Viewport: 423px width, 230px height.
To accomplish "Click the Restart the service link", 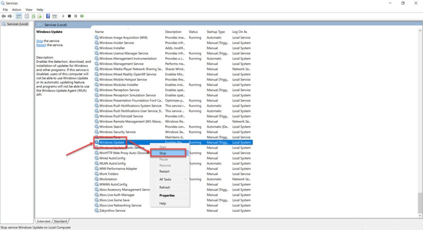I will pos(41,45).
